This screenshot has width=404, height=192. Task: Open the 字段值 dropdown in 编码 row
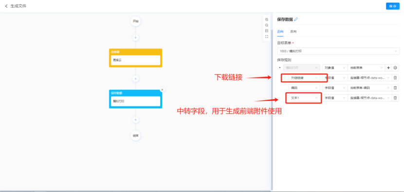(334, 88)
